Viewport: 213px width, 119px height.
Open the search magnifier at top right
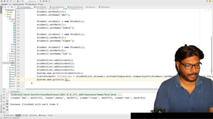click(x=207, y=1)
